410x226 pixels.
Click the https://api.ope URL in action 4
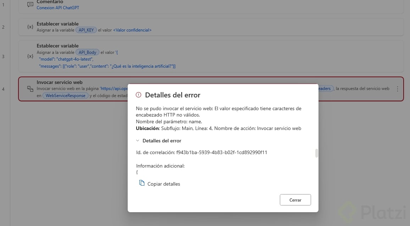114,89
